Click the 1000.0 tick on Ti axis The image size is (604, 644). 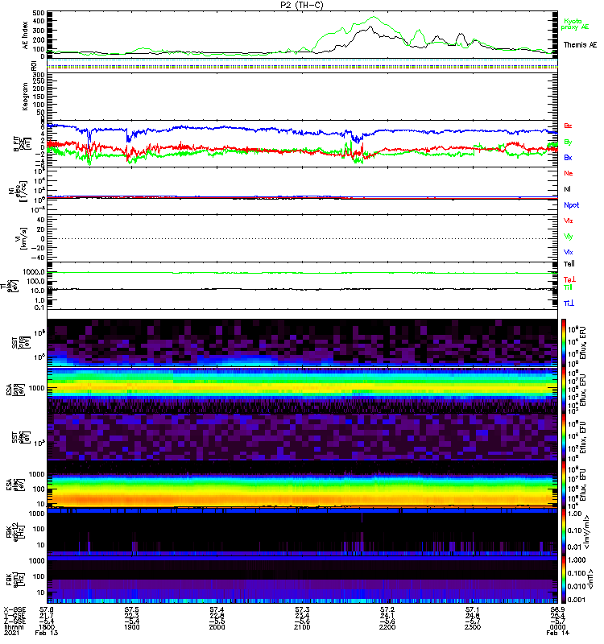(x=34, y=272)
